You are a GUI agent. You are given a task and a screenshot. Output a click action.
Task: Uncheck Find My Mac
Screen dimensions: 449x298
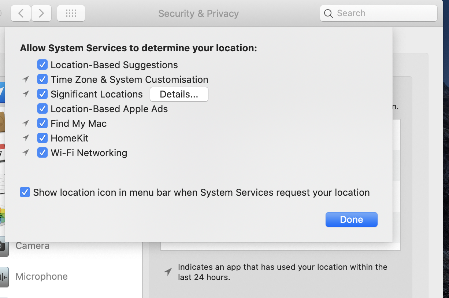pos(42,124)
